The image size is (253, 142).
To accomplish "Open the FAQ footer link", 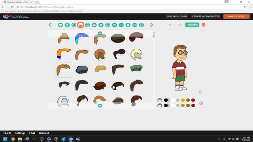I will pyautogui.click(x=32, y=133).
